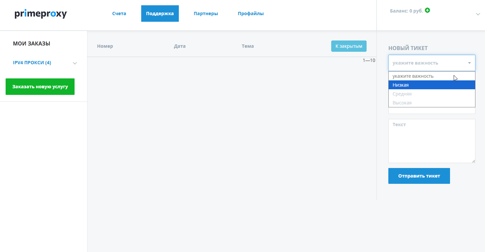485x252 pixels.
Task: Select the placeholder option укажите важность in list
Action: [432, 76]
